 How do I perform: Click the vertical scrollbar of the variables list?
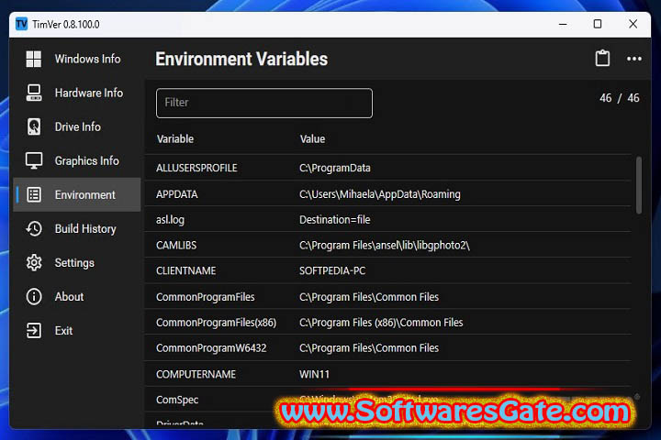click(x=639, y=185)
